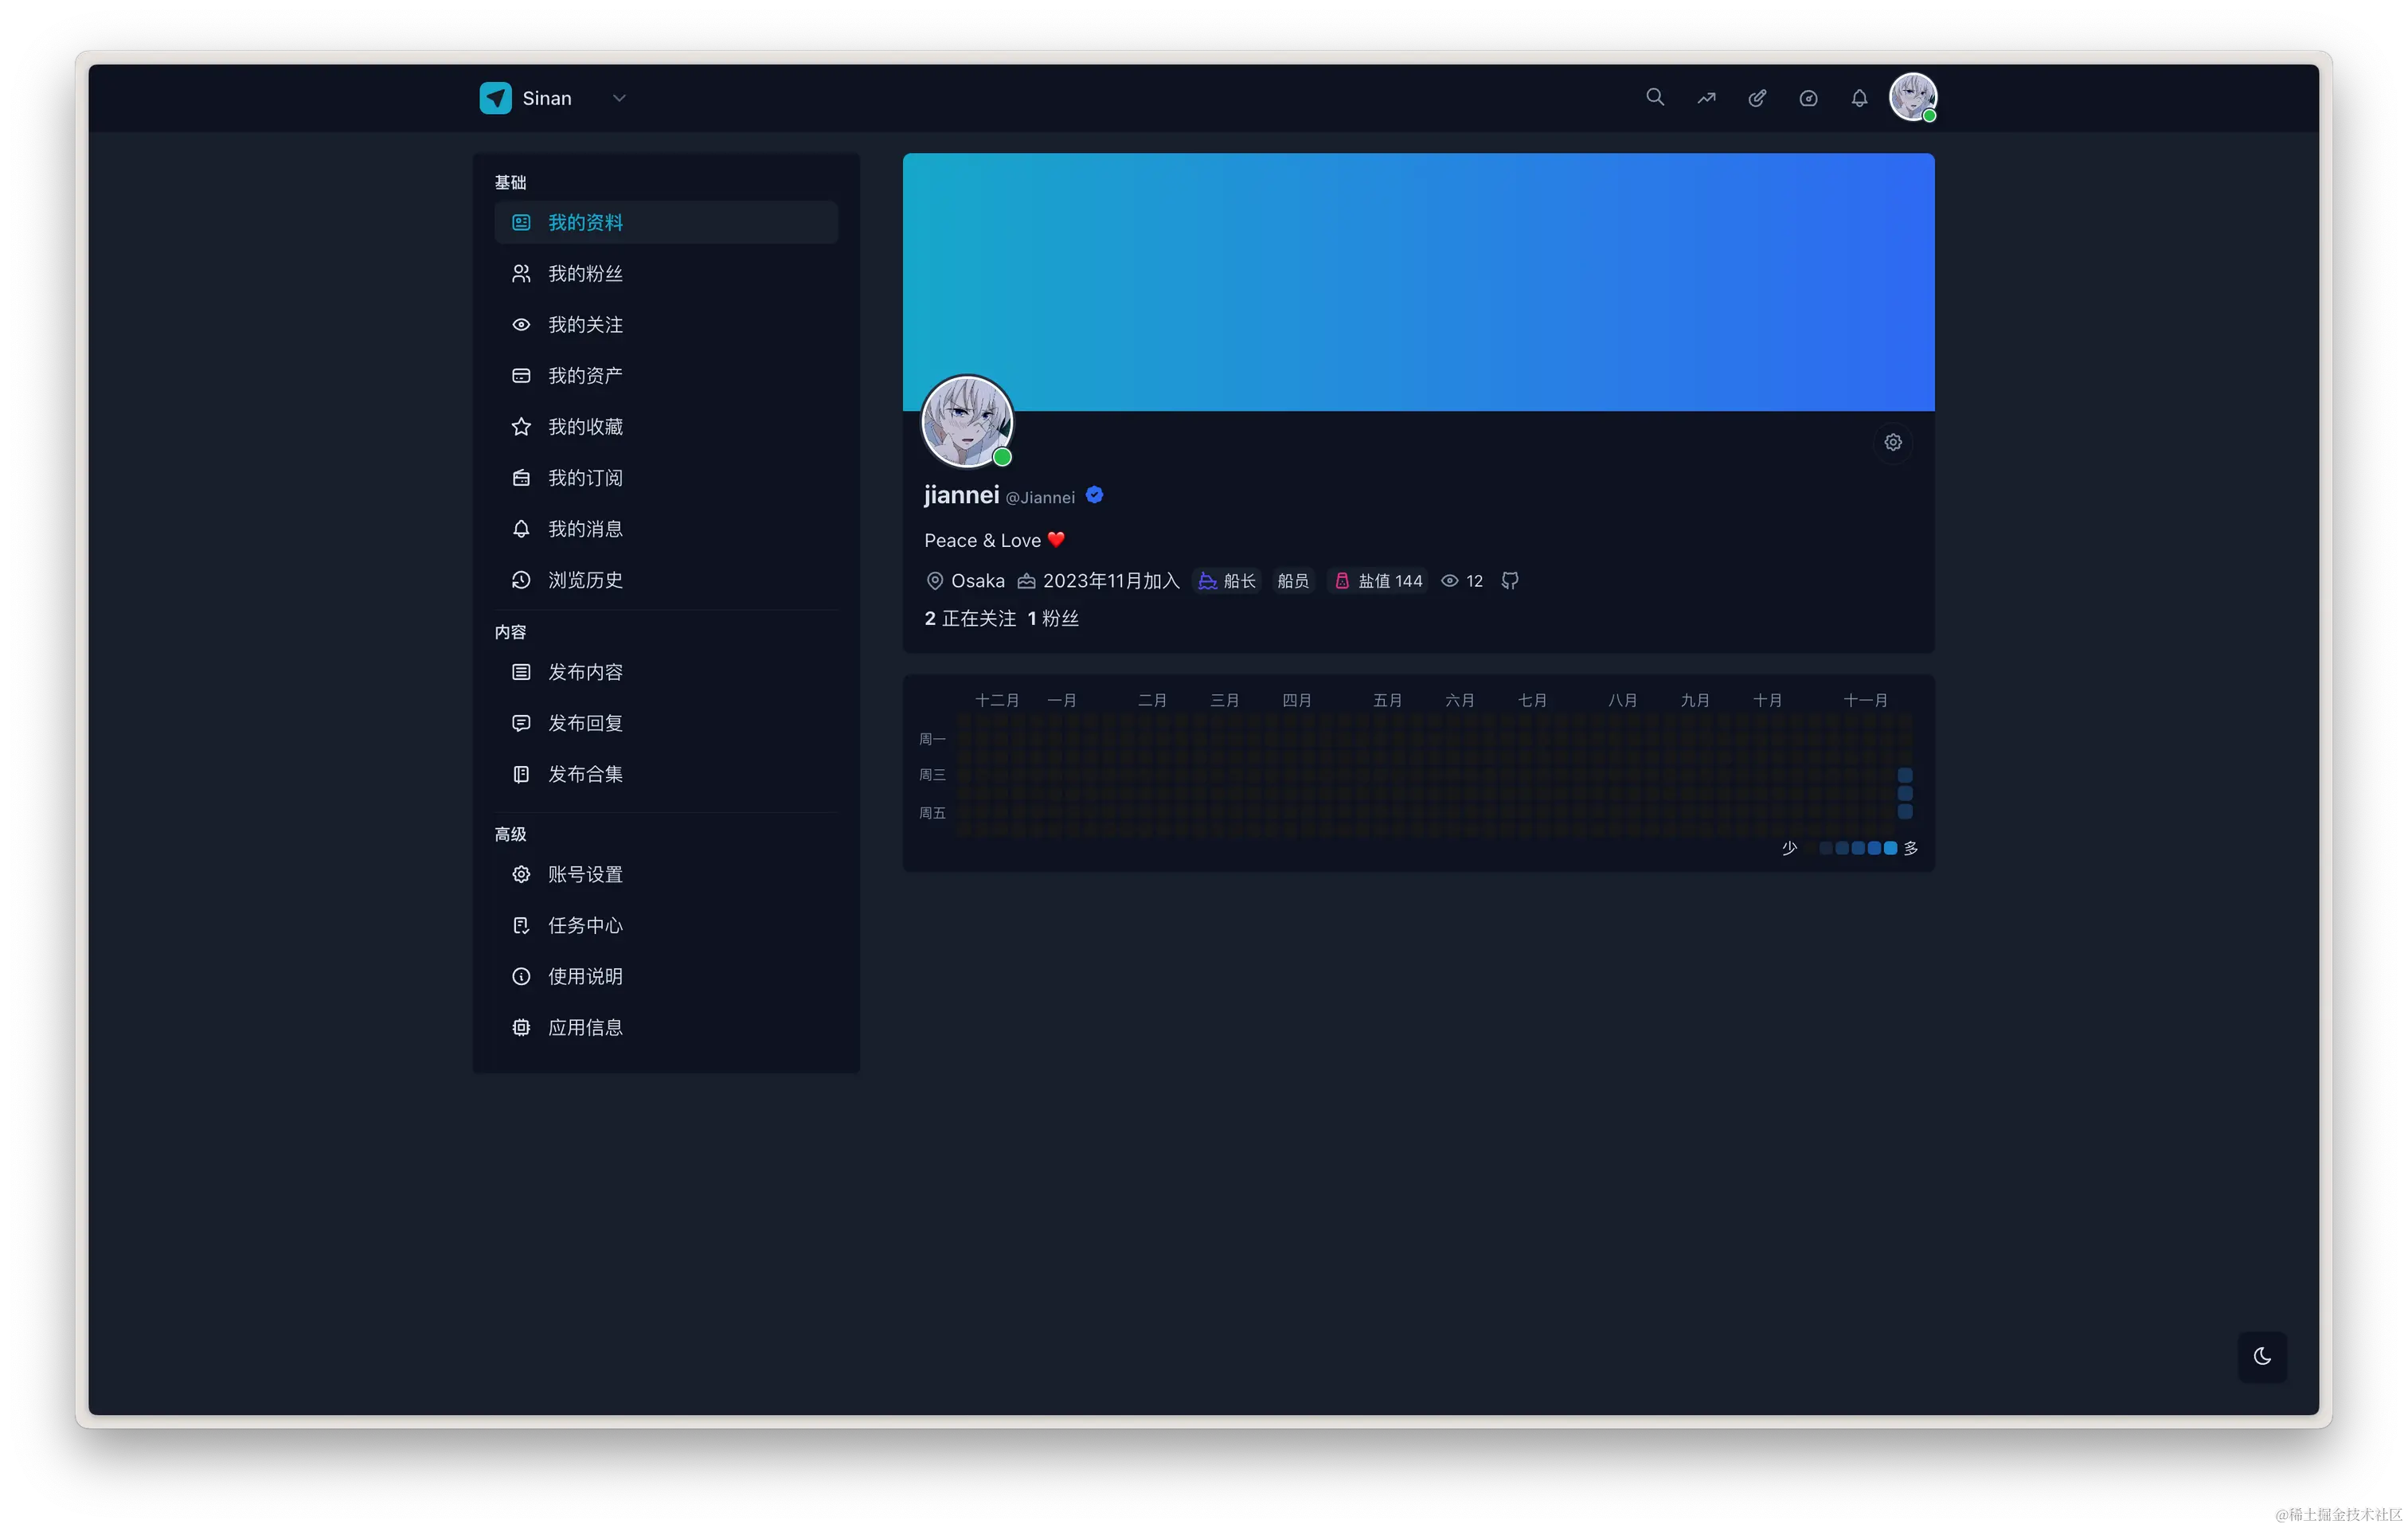Click the search icon in top bar
This screenshot has width=2408, height=1528.
1655,98
